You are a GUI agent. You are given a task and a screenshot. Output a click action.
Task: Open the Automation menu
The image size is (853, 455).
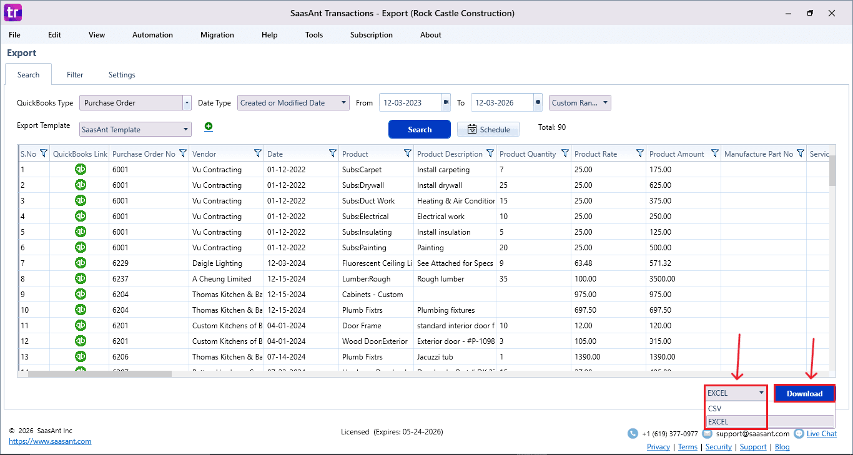point(152,35)
